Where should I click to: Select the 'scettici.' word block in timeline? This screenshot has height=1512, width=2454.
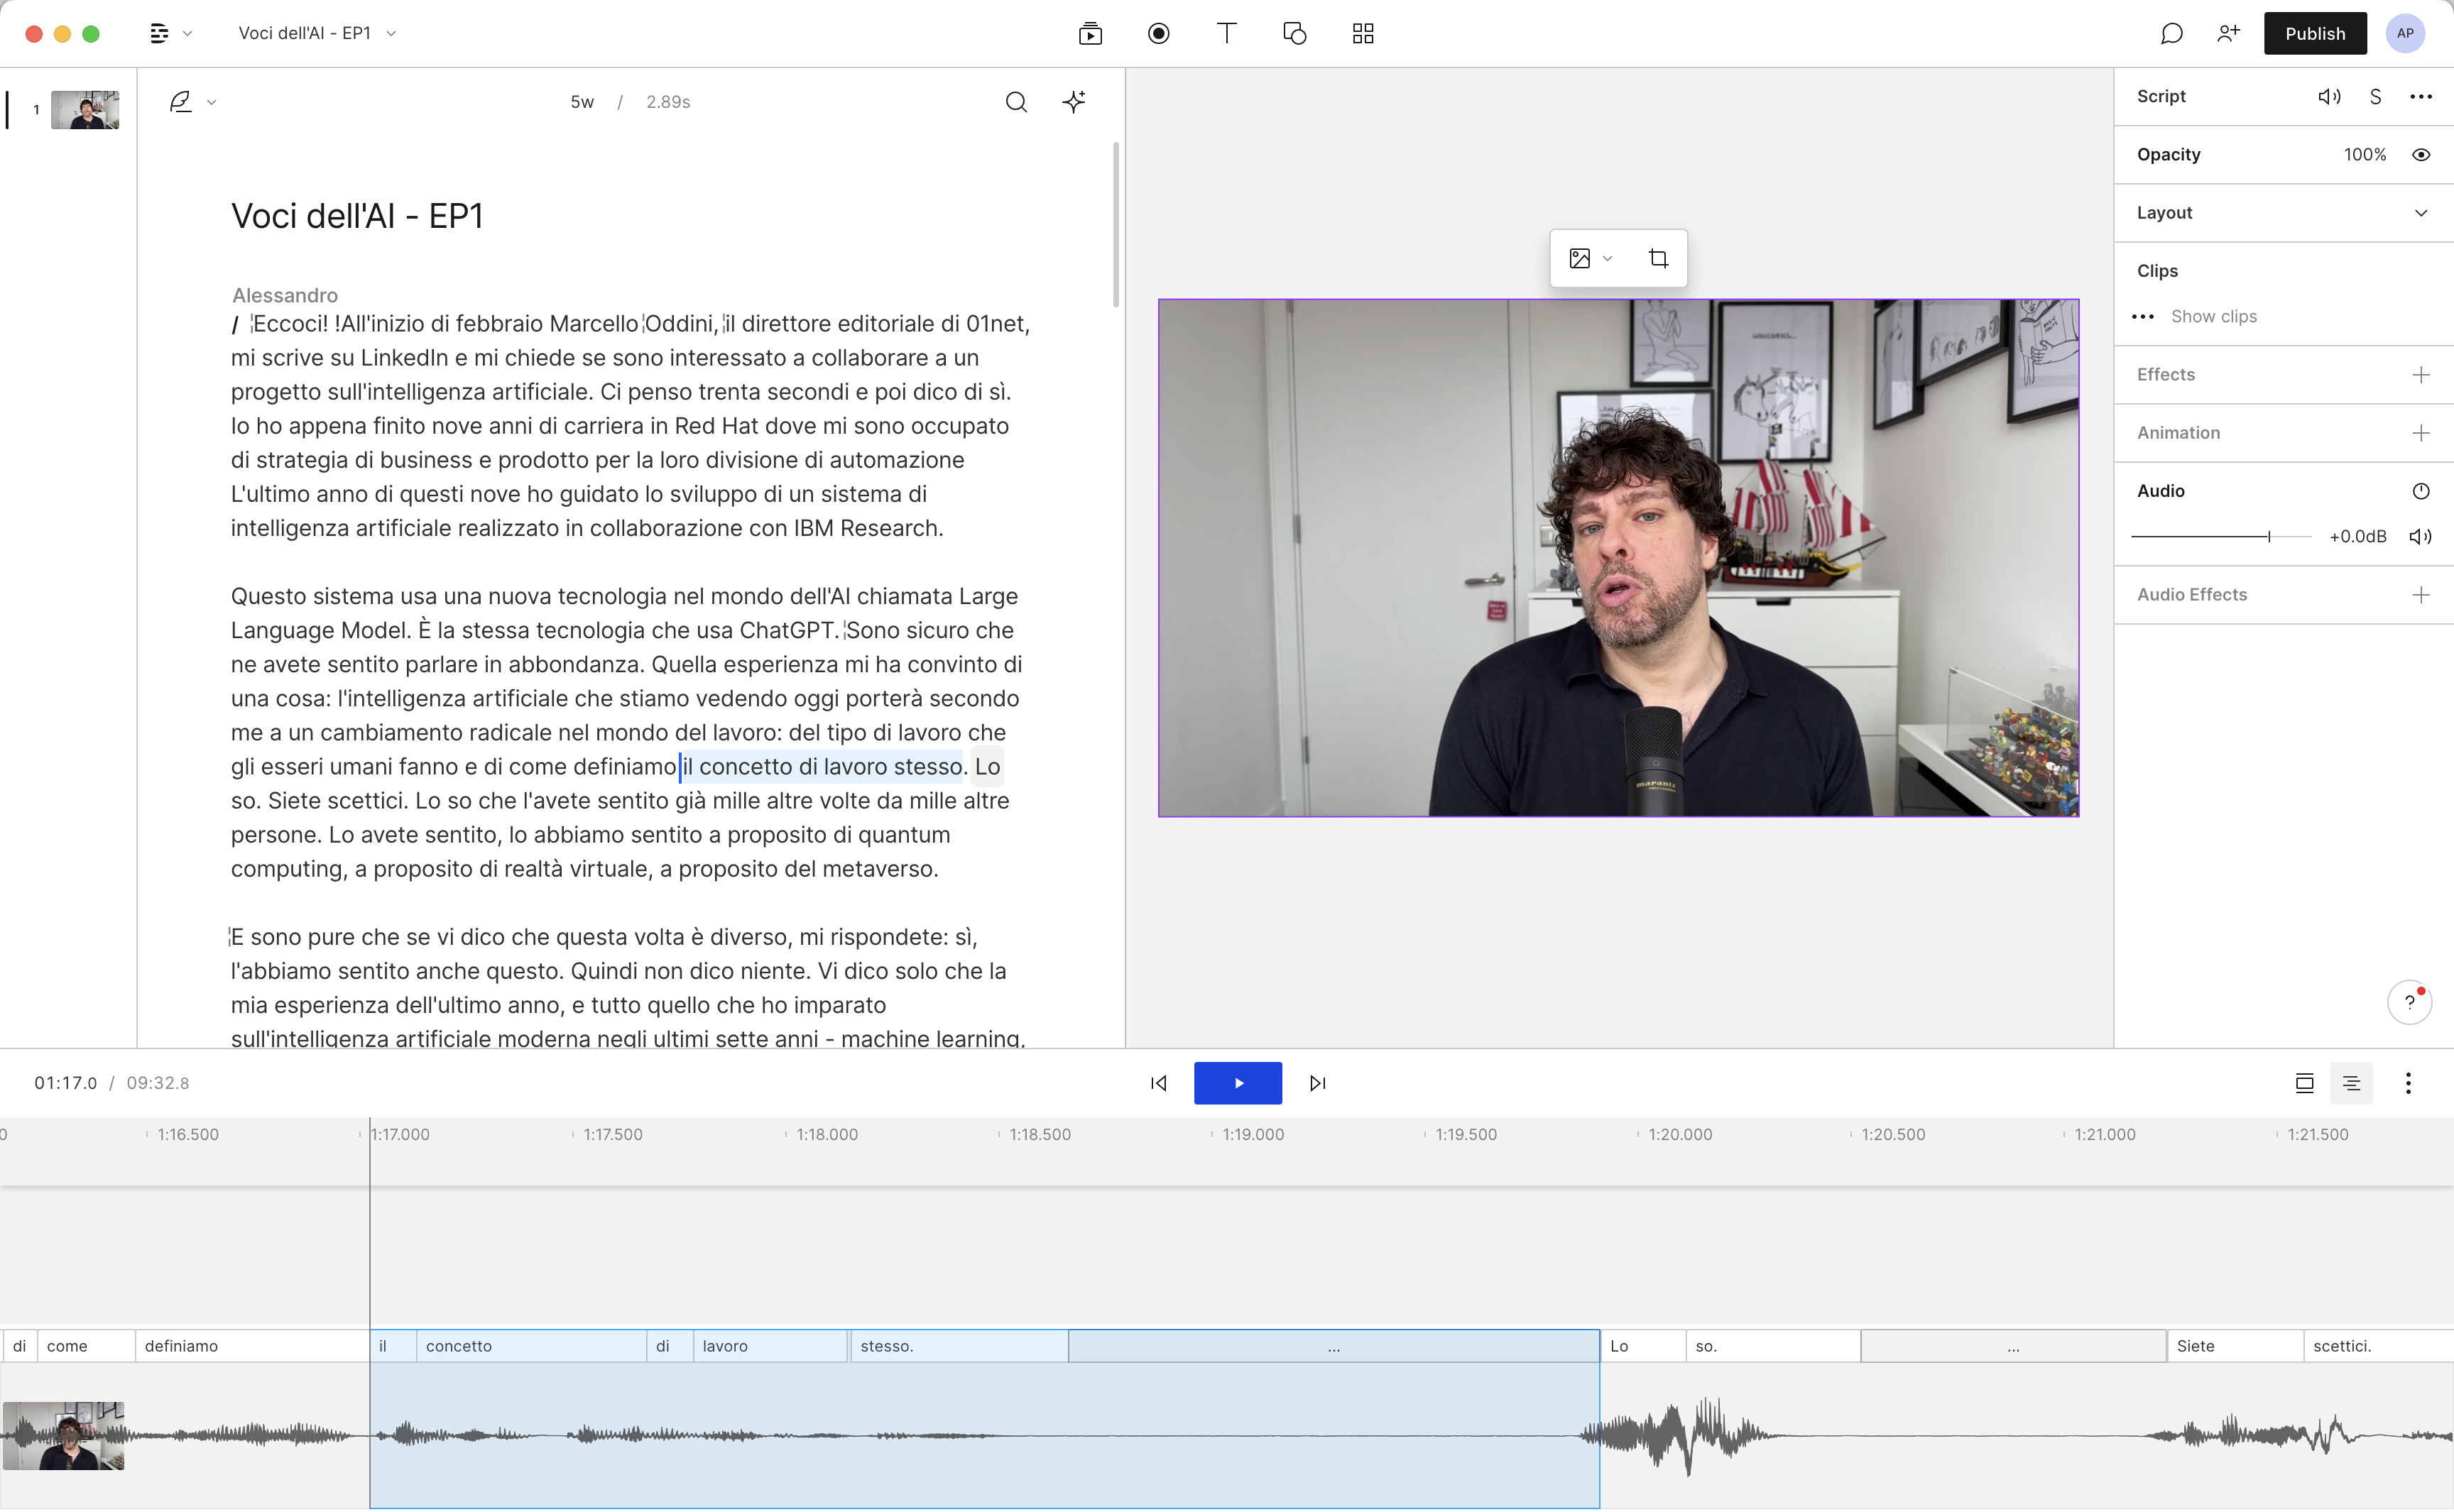[x=2378, y=1346]
